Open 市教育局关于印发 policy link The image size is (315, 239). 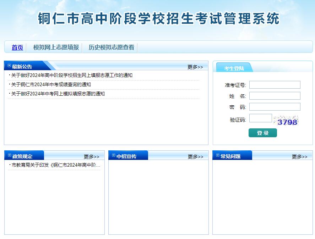click(56, 165)
